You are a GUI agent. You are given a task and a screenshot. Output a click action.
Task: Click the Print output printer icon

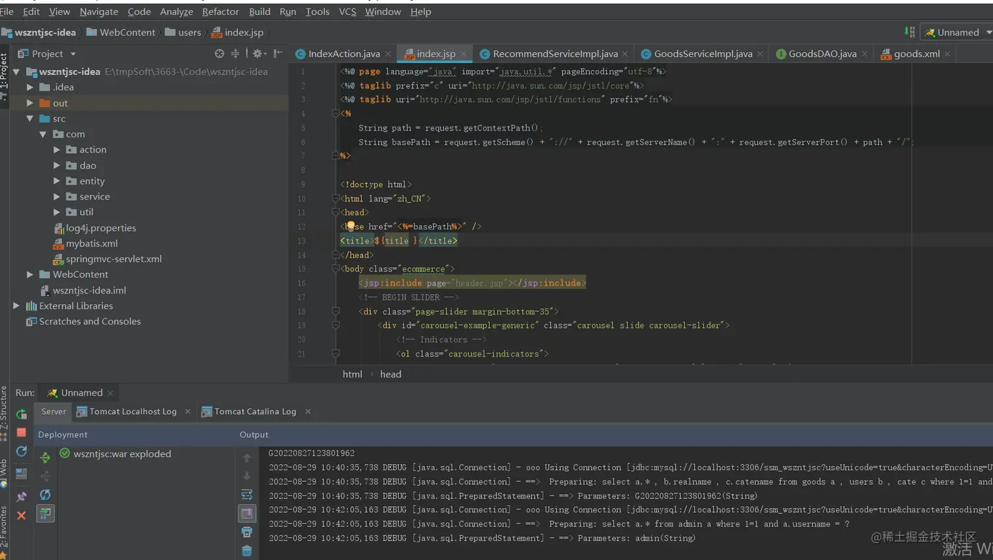(247, 532)
